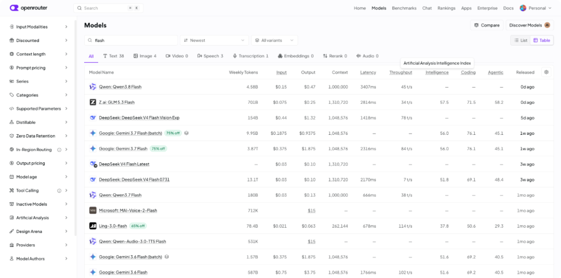Expand the Model Authors filter
The image size is (561, 278).
(x=38, y=259)
